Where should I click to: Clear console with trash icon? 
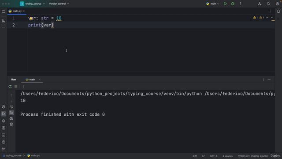[x=11, y=124]
